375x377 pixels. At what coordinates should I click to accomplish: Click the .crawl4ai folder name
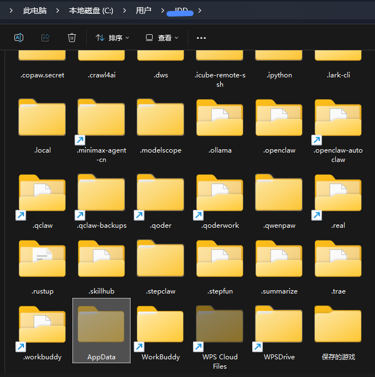102,75
